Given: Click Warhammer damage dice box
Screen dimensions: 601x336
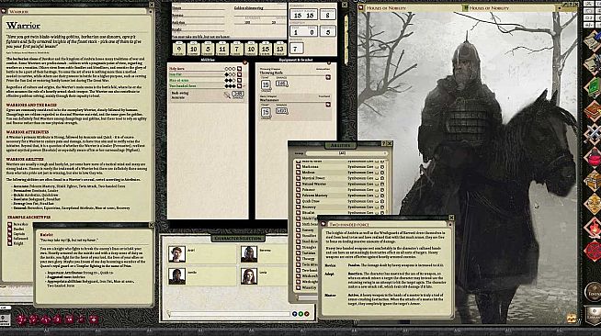Looking at the screenshot, I should point(282,110).
